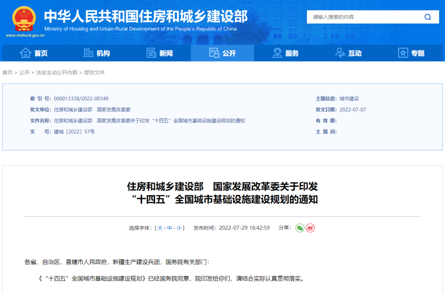Viewport: 445px width, 293px height.
Task: Select medium font size 中
Action: pos(169,228)
